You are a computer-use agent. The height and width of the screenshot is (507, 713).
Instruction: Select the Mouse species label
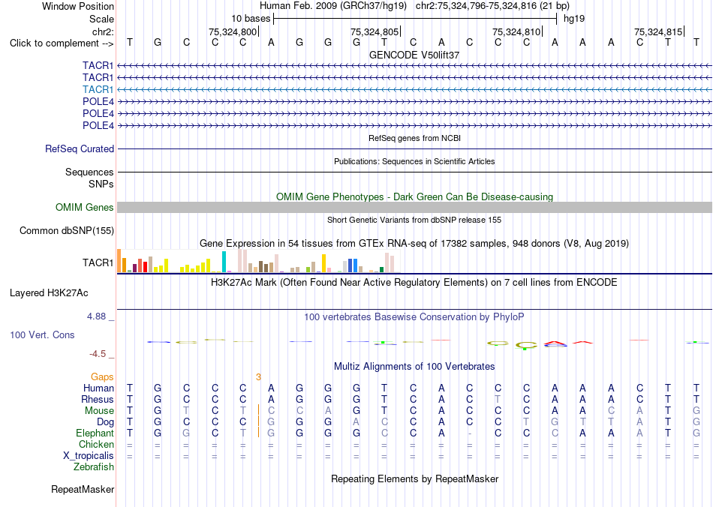(x=99, y=411)
